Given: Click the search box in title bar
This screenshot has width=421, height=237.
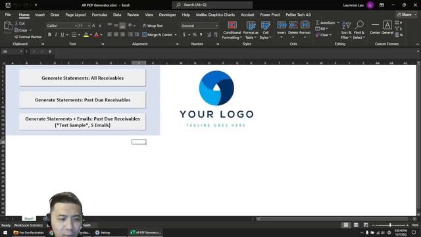Looking at the screenshot, I should coord(212,5).
